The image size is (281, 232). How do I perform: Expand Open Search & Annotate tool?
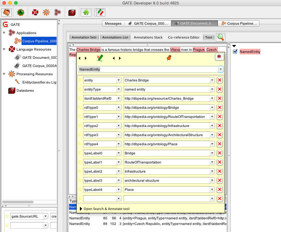coord(81,209)
